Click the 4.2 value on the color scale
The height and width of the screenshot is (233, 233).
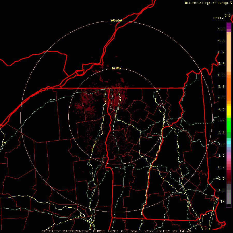pos(221,110)
